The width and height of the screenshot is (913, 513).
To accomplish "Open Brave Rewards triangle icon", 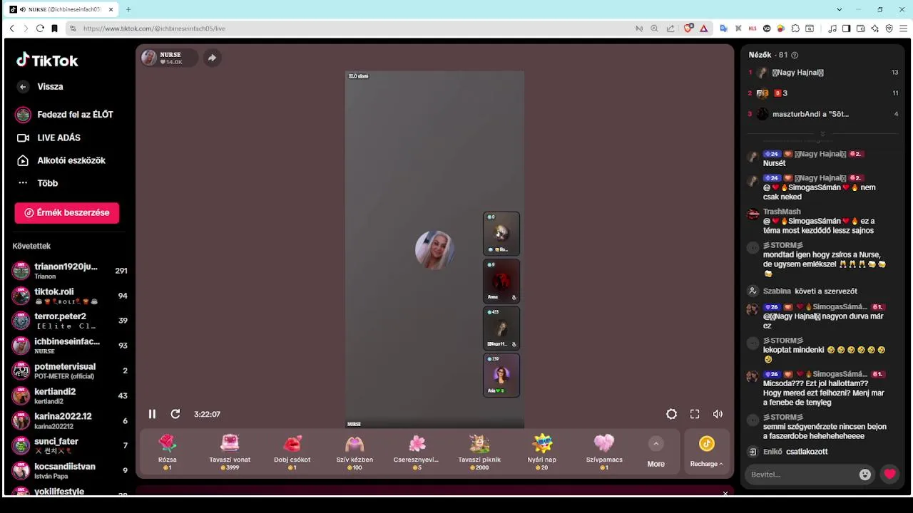I will pos(704,28).
